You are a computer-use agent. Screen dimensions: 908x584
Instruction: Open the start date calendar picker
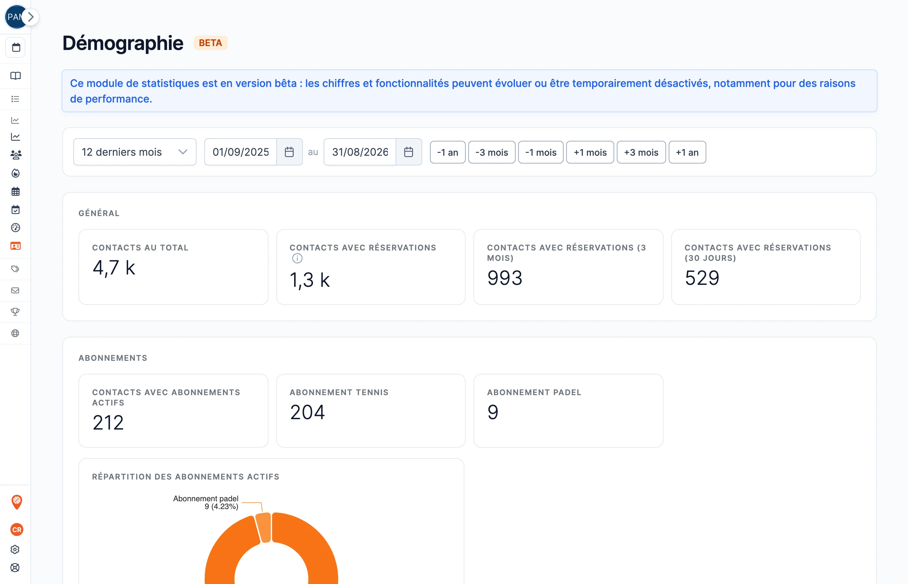pos(290,152)
